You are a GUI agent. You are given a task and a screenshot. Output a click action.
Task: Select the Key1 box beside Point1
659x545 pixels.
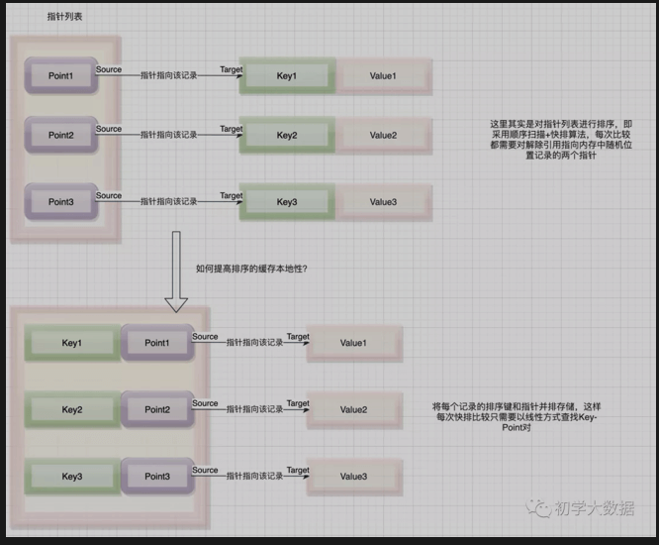pyautogui.click(x=72, y=343)
